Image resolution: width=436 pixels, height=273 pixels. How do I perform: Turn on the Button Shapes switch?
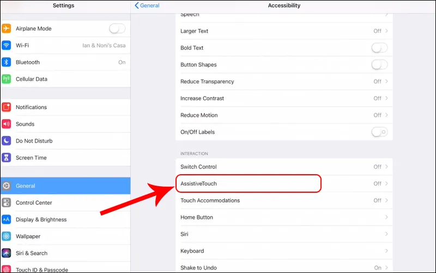tap(379, 64)
